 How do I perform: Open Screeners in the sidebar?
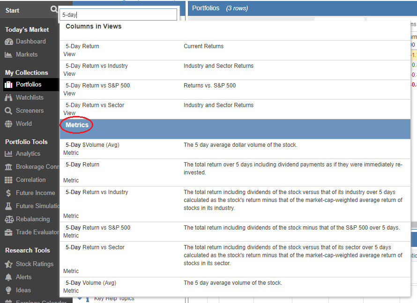[x=30, y=111]
